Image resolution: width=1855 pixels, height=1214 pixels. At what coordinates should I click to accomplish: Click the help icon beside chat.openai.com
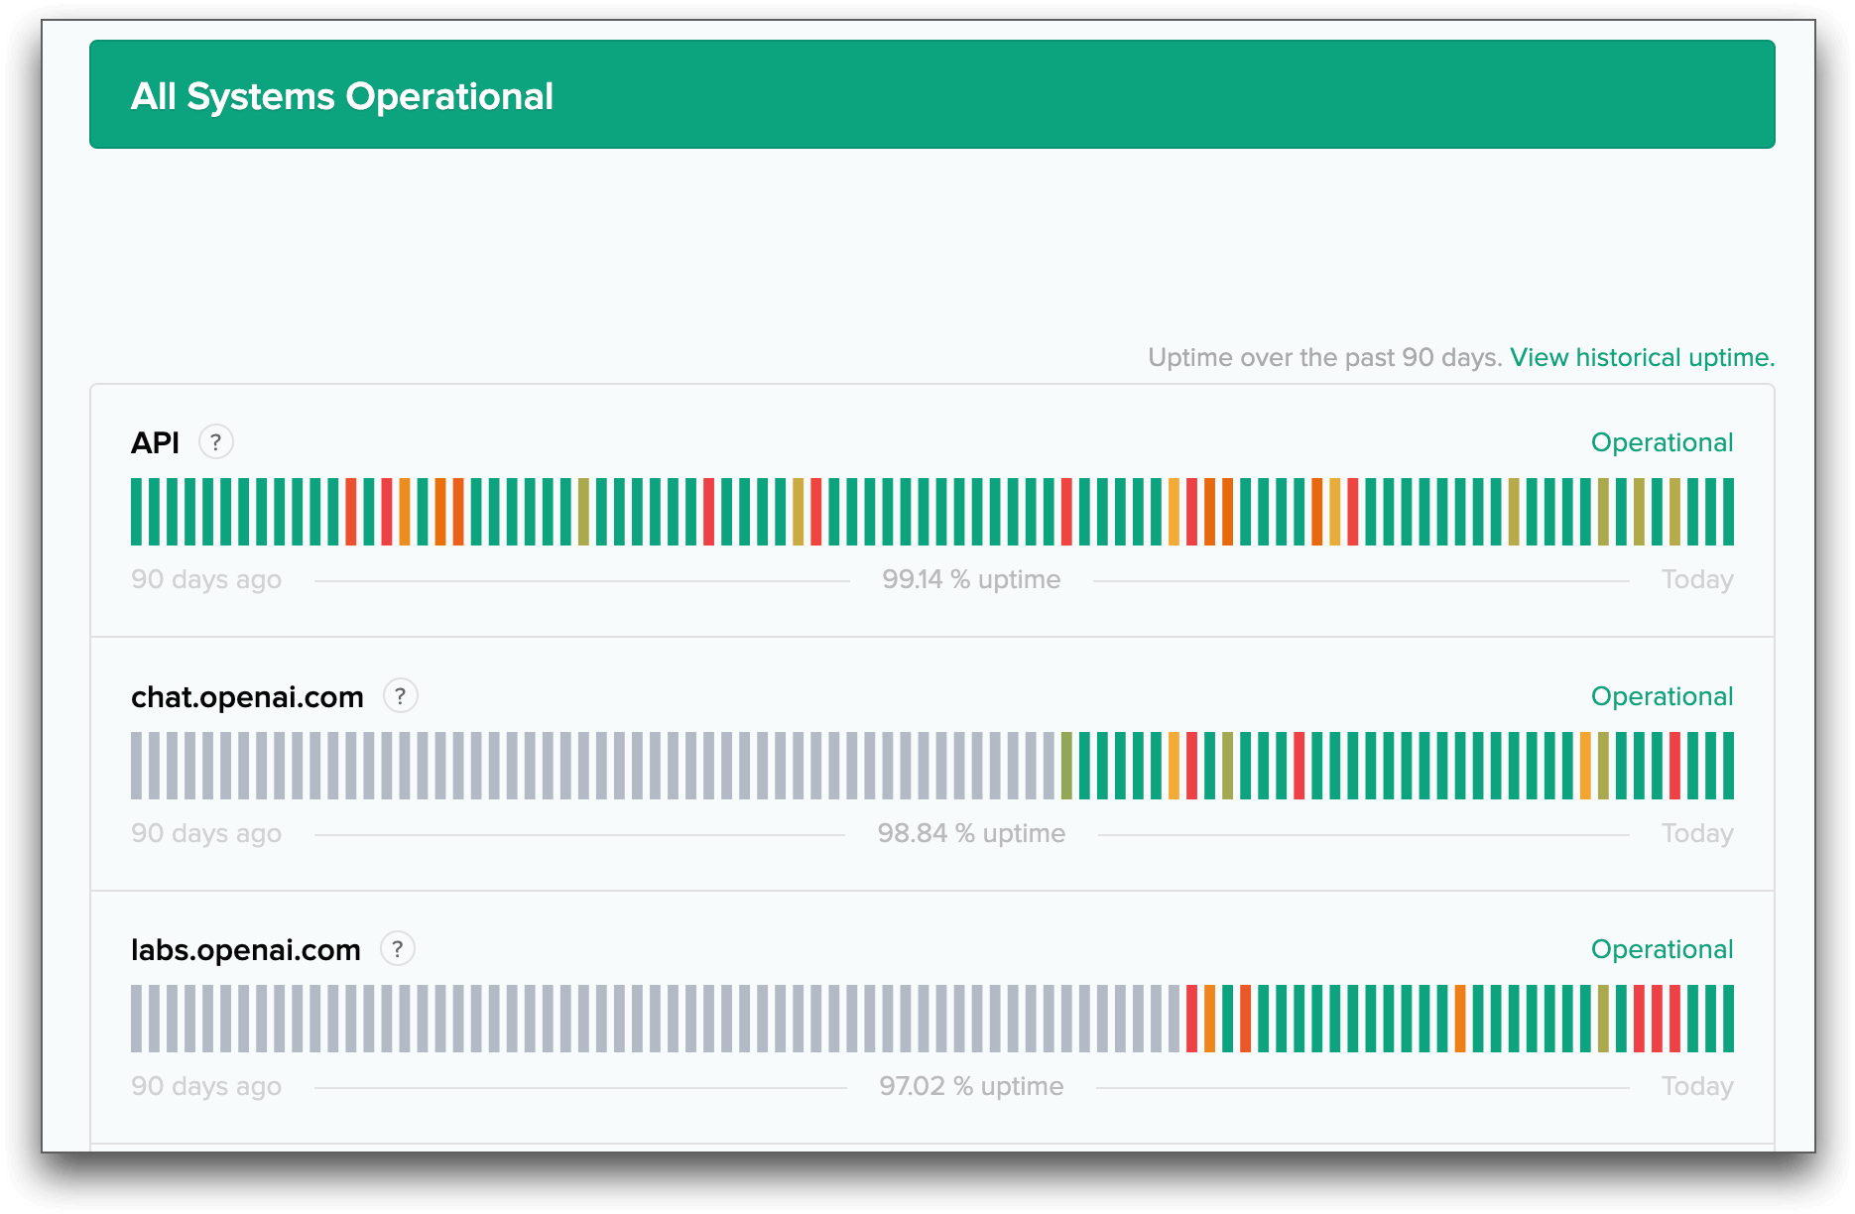click(x=401, y=696)
